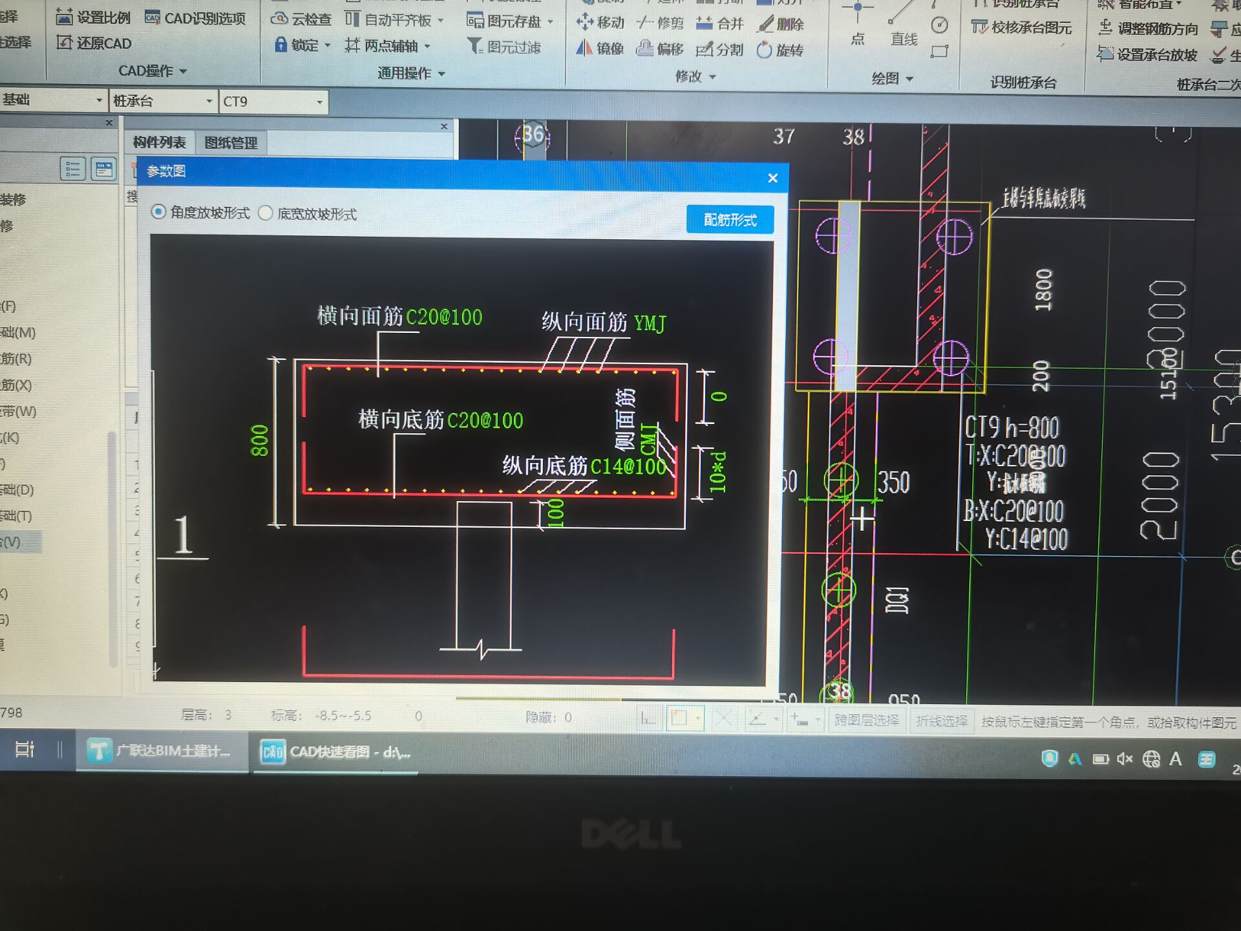1241x931 pixels.
Task: Click the 分割 split tool
Action: (x=720, y=50)
